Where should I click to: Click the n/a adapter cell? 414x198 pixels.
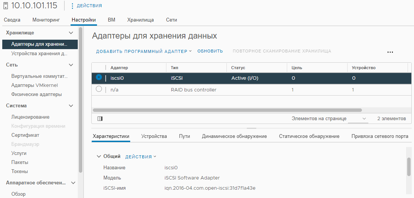click(114, 90)
